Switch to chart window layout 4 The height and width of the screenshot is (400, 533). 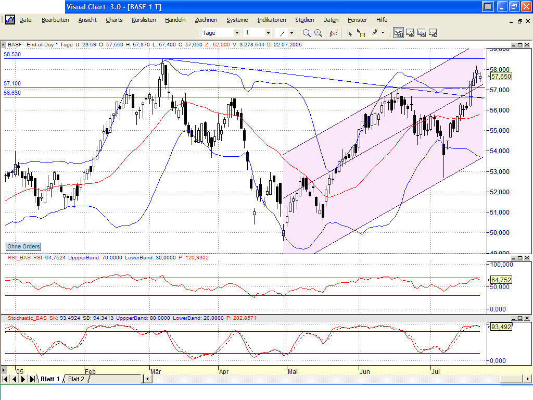point(433,32)
